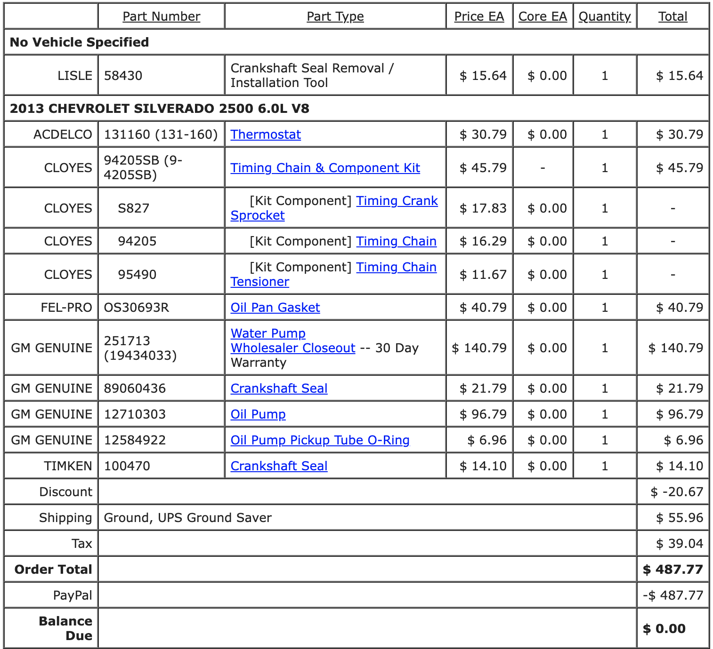Select part number 100470
Image resolution: width=713 pixels, height=649 pixels.
(x=127, y=466)
